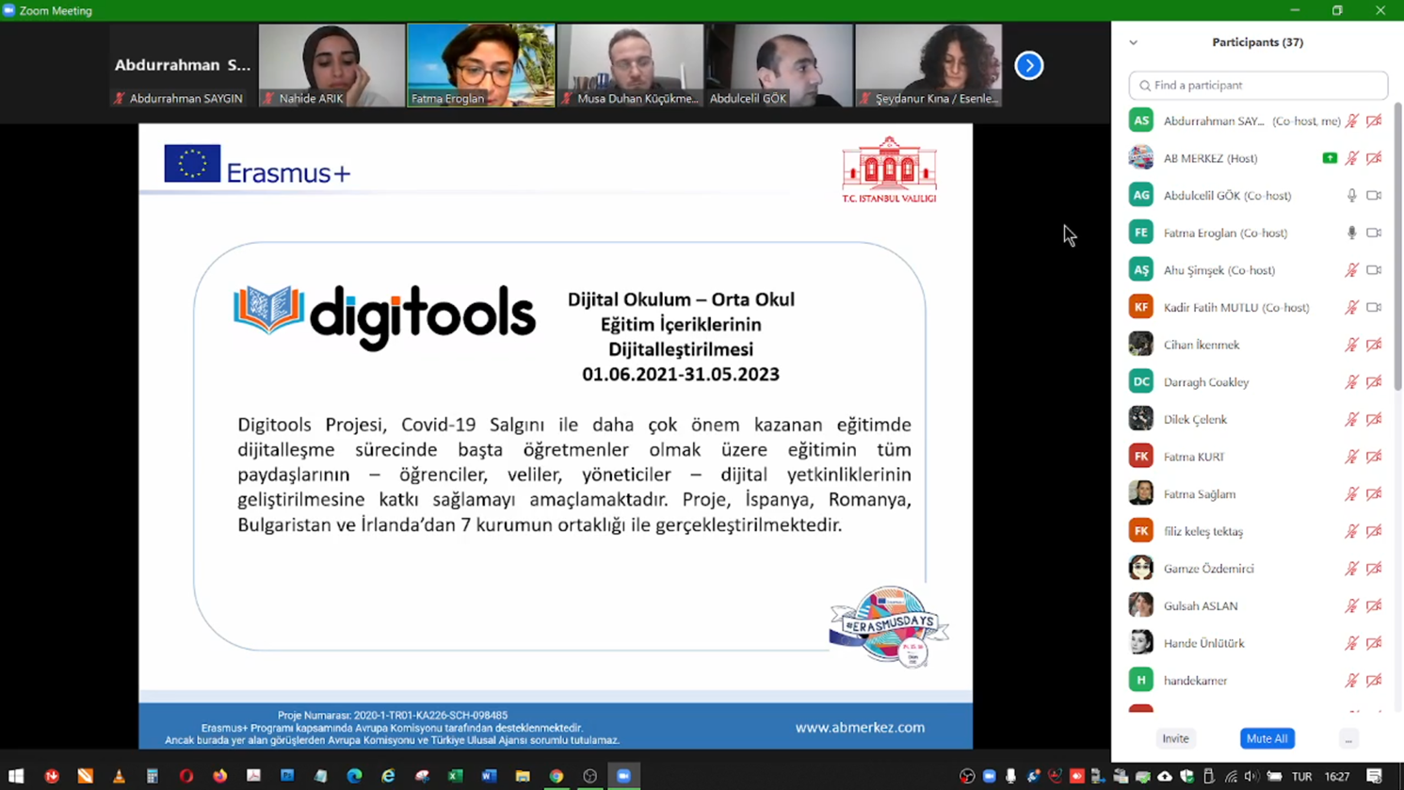Screen dimensions: 1404x790
Task: Click Darragh Coakley's muted mic icon
Action: pos(1351,382)
